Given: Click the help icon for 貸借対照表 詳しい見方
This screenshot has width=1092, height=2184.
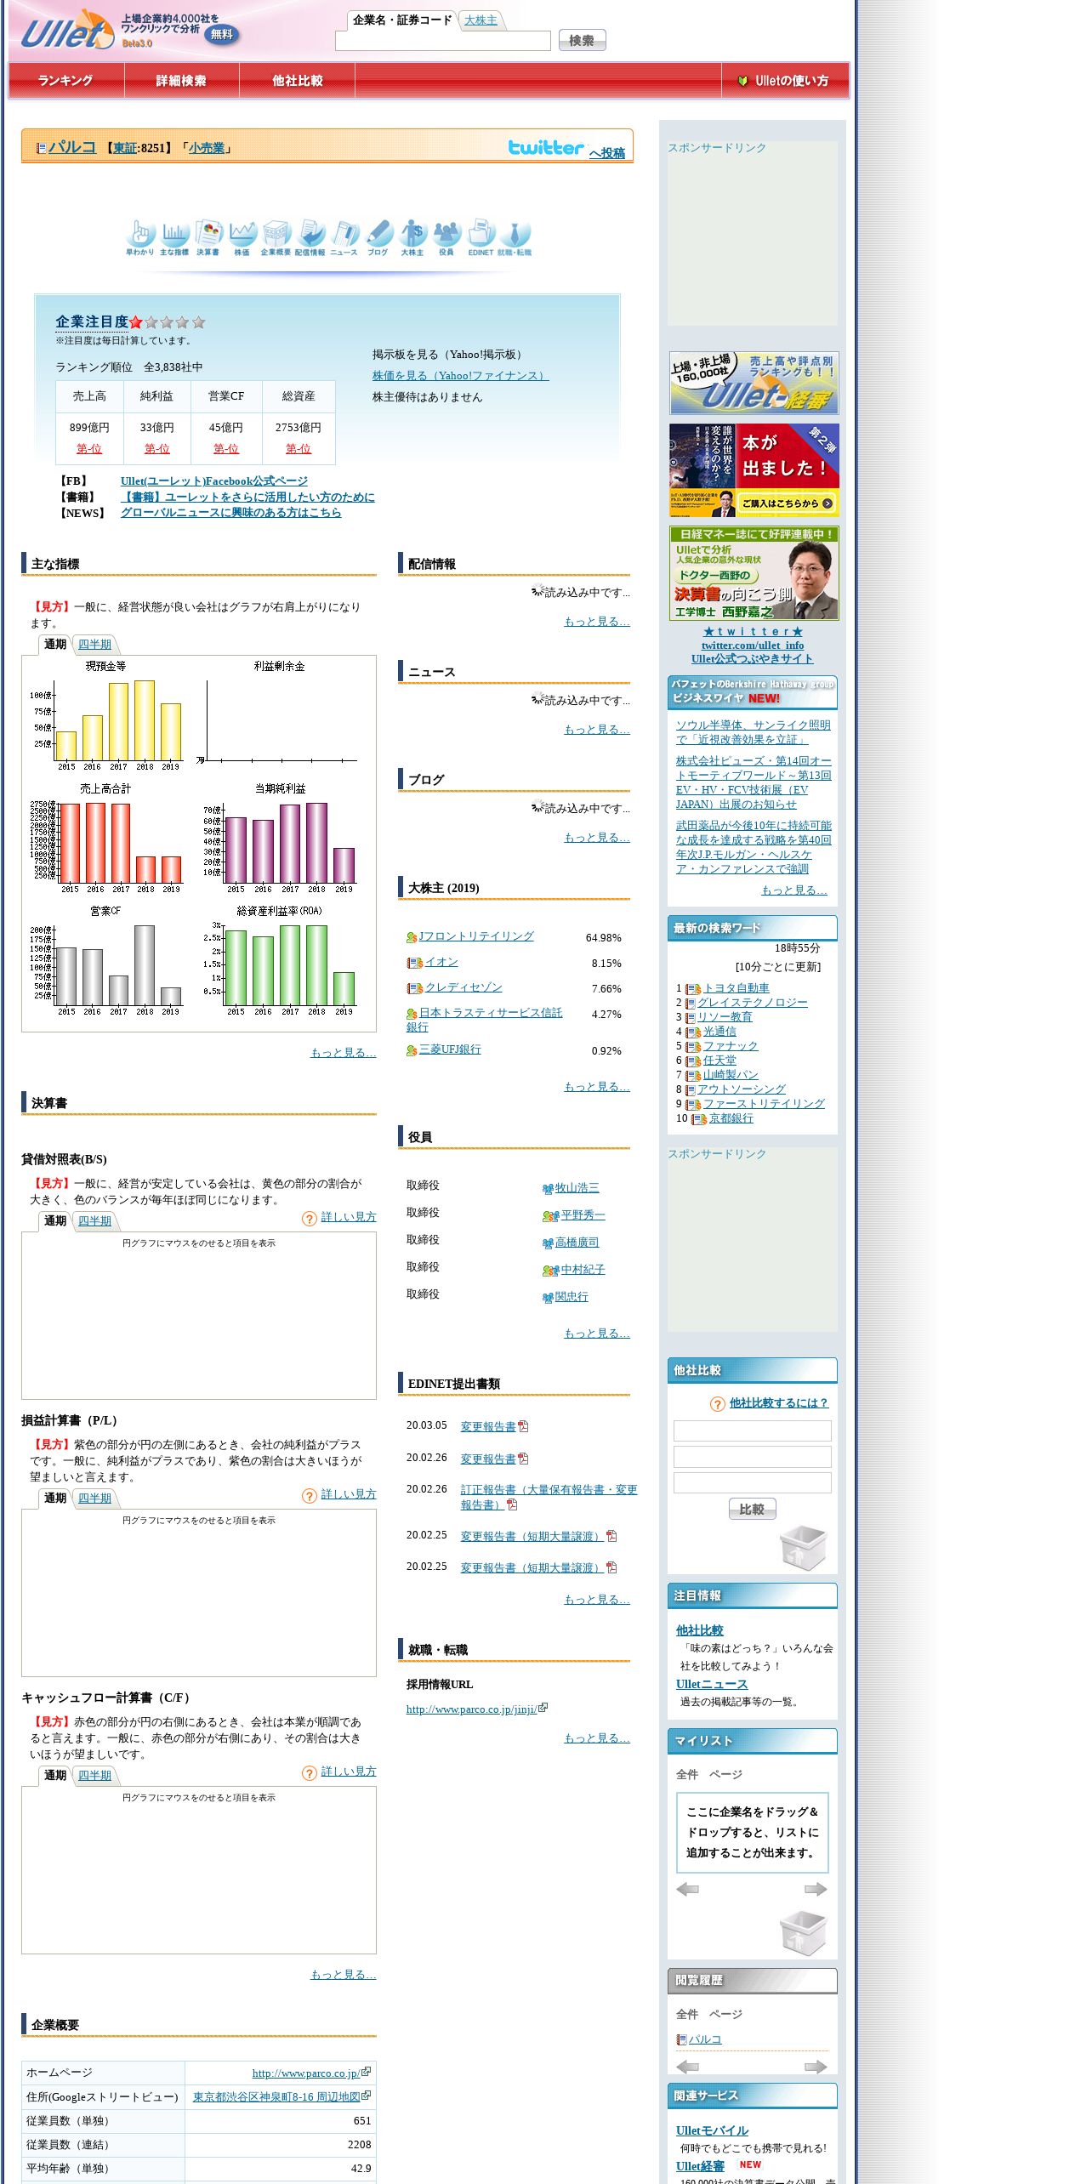Looking at the screenshot, I should point(310,1219).
